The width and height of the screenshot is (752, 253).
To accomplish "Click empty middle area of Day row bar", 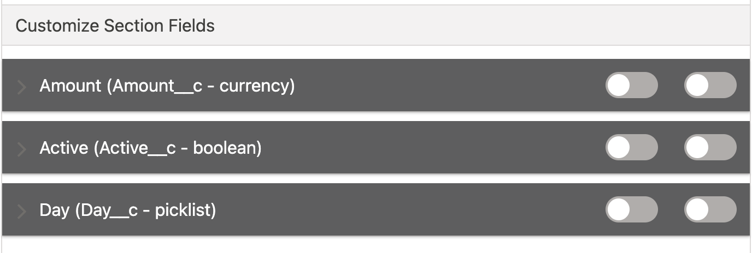I will [410, 210].
